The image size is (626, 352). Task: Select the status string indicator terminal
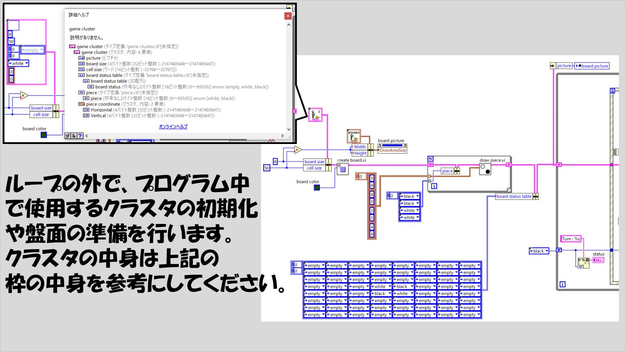pos(599,260)
